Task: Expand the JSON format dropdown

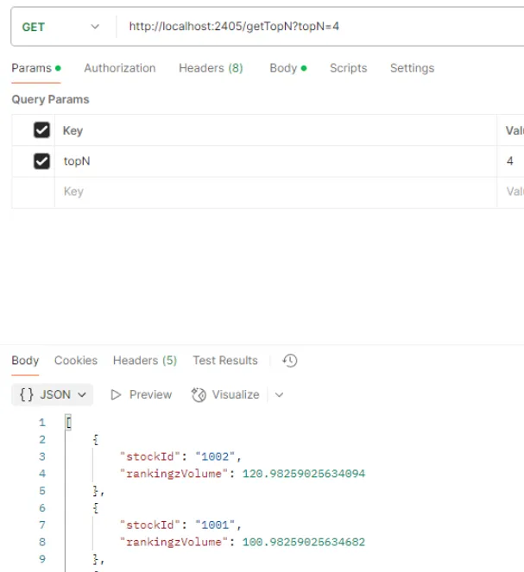Action: [x=83, y=394]
